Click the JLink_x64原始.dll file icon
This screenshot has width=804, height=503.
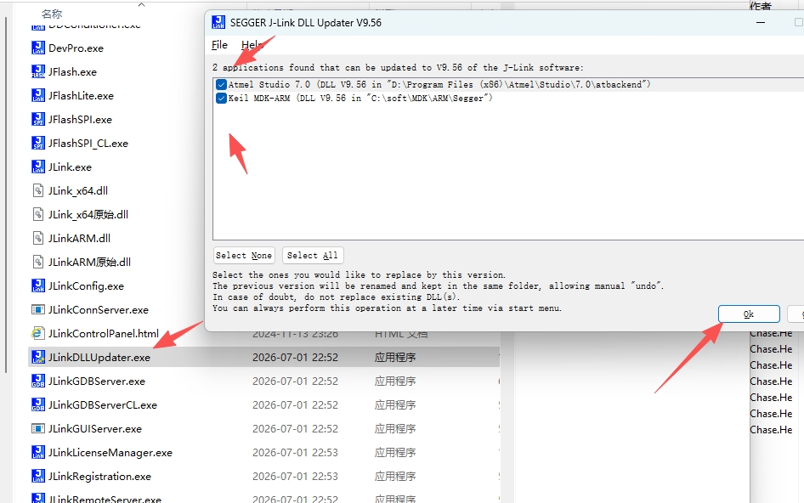pyautogui.click(x=38, y=214)
